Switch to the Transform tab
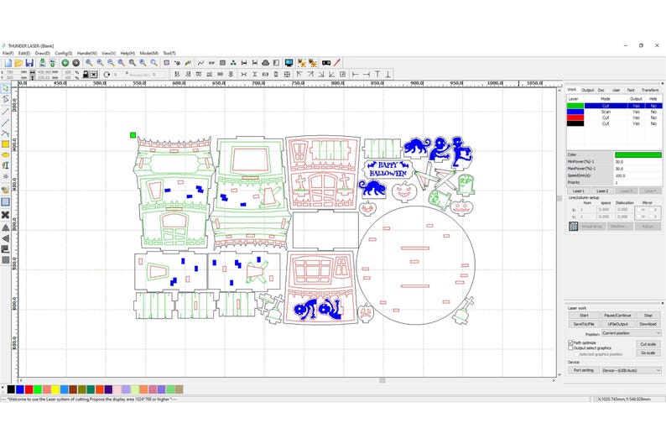Screen dimensions: 666x444 pyautogui.click(x=650, y=90)
